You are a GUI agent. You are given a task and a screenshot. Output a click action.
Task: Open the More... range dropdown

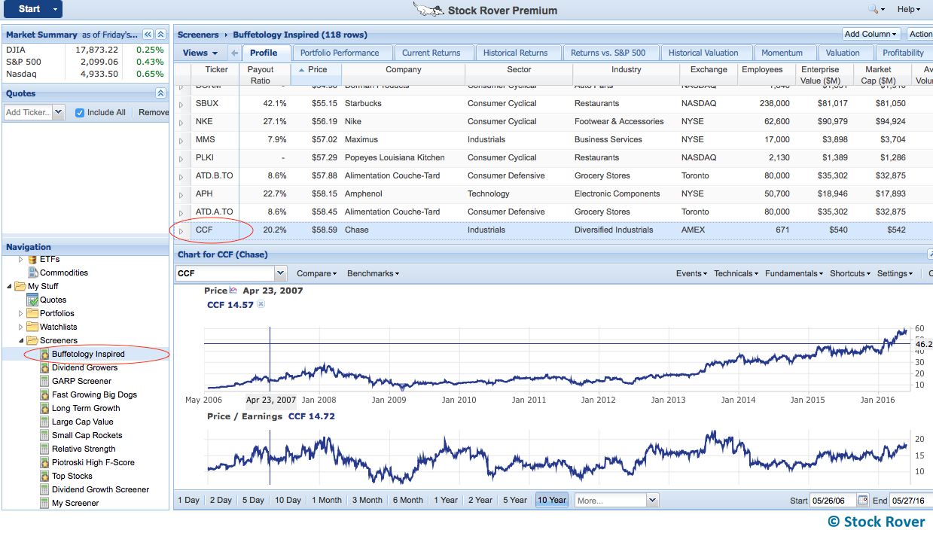(x=652, y=500)
